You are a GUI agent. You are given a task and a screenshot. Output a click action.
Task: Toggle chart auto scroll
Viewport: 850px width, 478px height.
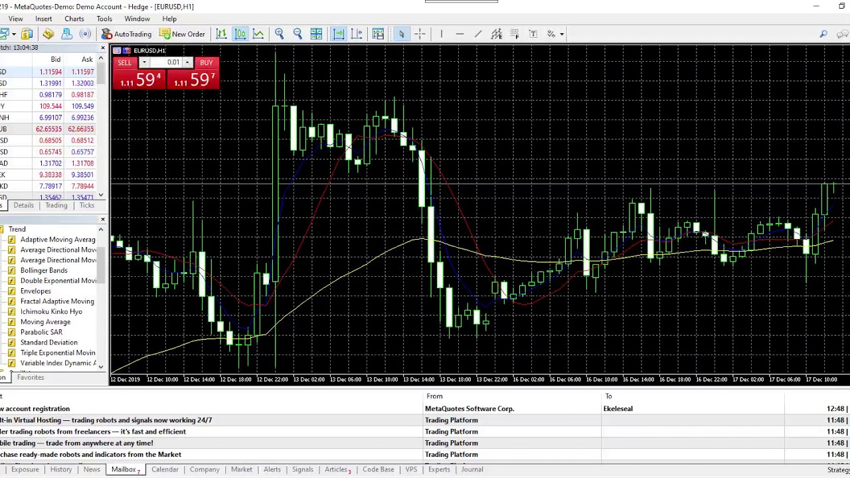click(339, 34)
